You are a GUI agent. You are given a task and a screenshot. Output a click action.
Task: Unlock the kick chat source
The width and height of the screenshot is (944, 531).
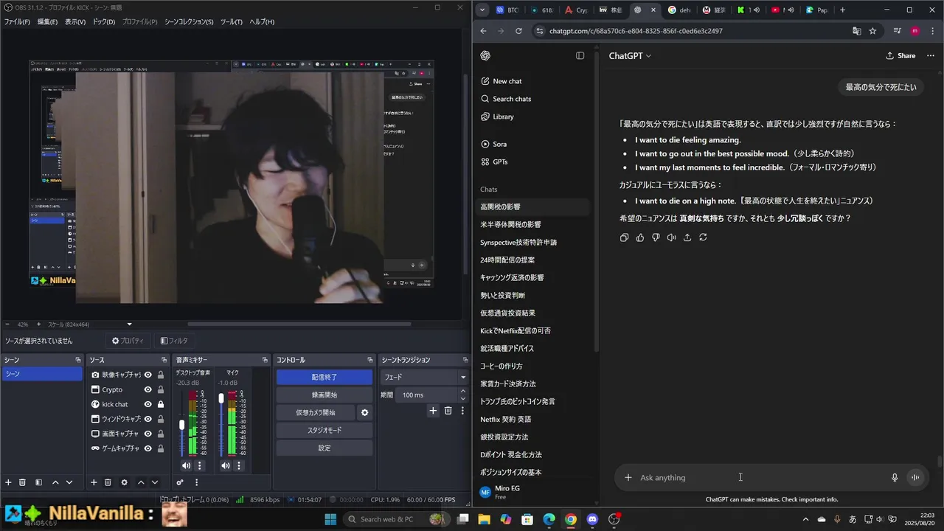click(x=161, y=404)
